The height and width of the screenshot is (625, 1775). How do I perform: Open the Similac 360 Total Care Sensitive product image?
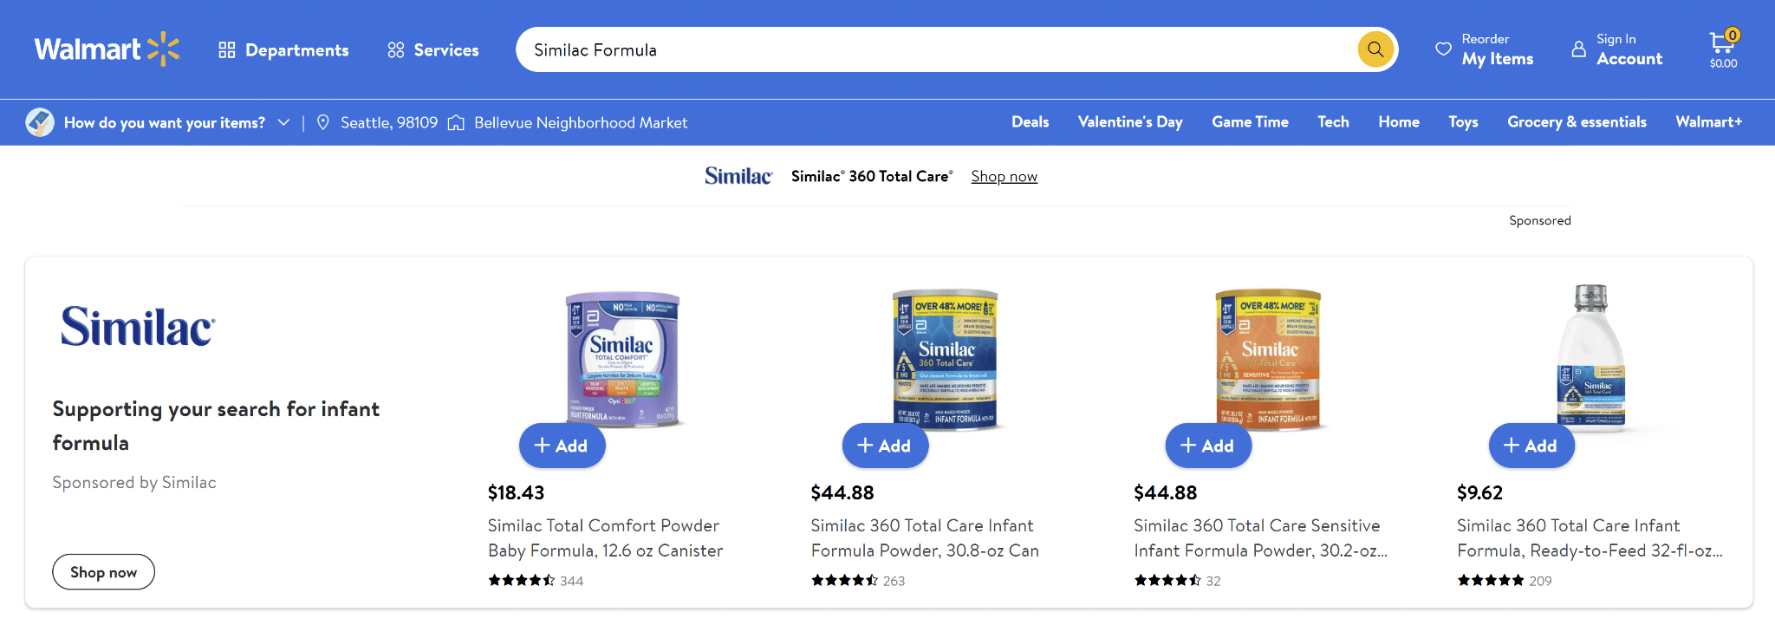pos(1268,357)
